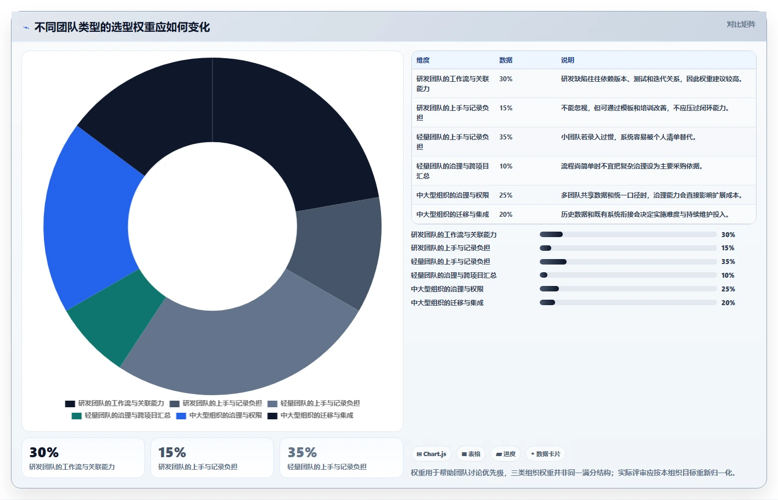The image size is (778, 500).
Task: Click progress bar for 研发团队的工作流与关联能力
Action: pyautogui.click(x=628, y=234)
